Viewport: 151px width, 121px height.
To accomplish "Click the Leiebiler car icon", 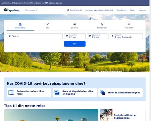I will 75,24.
